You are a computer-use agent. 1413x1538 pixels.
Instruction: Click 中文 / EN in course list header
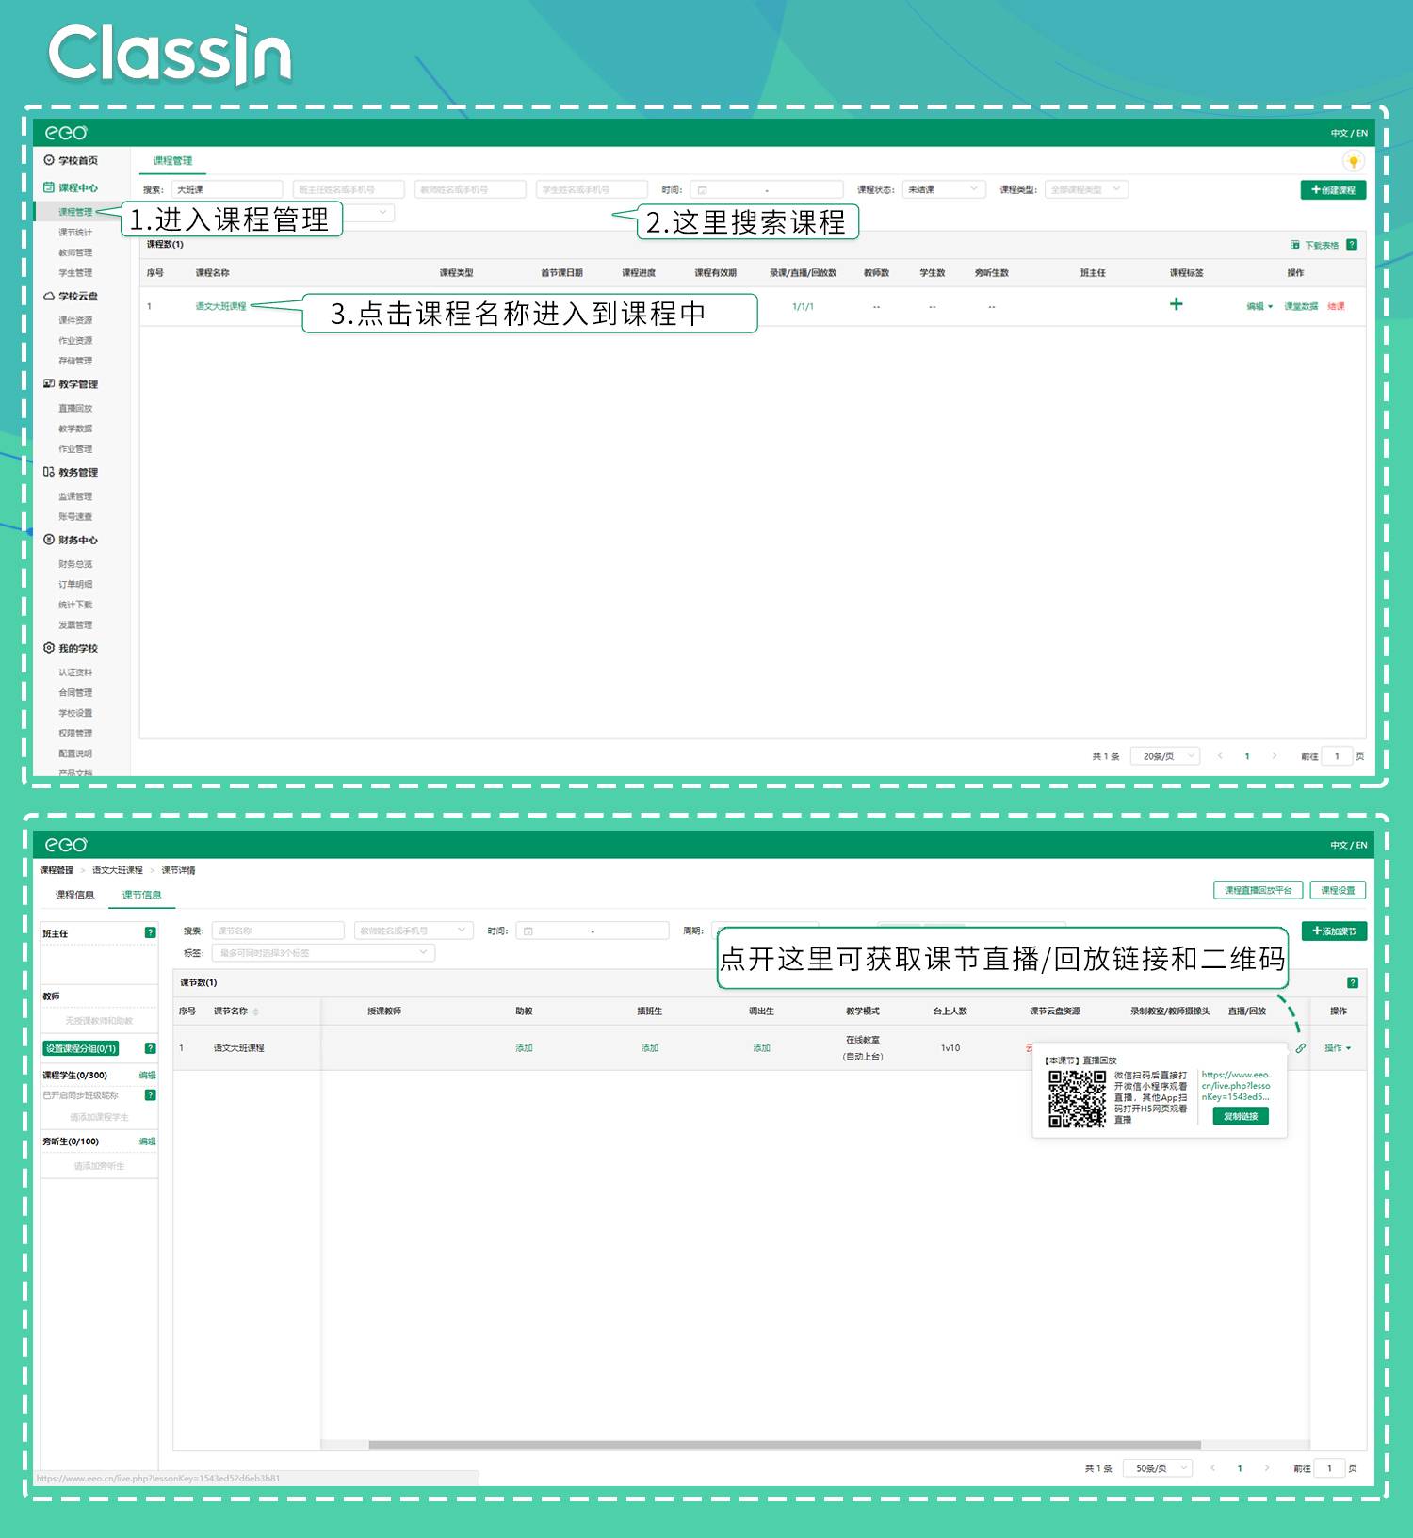[1348, 134]
